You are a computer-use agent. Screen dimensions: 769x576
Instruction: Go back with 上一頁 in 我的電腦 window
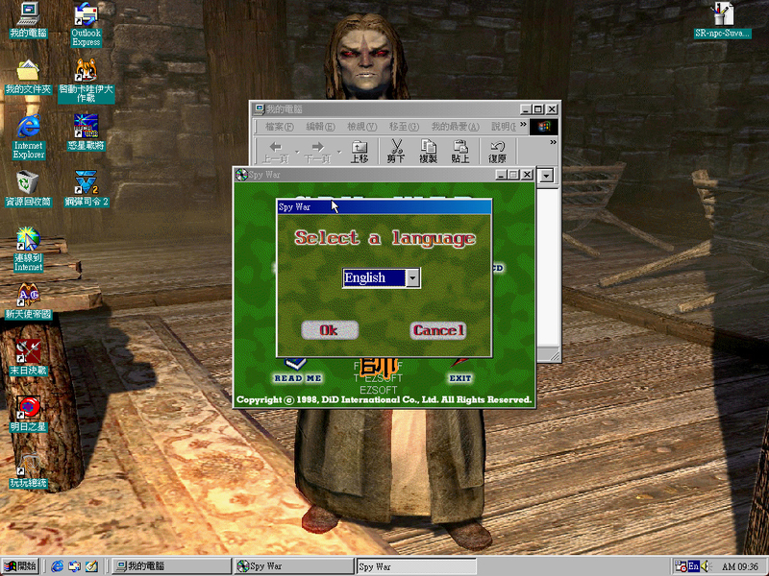click(x=275, y=152)
